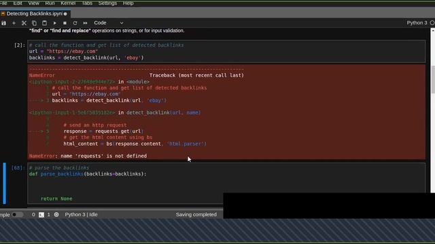The height and width of the screenshot is (244, 435).
Task: Open the View menu
Action: point(33,3)
